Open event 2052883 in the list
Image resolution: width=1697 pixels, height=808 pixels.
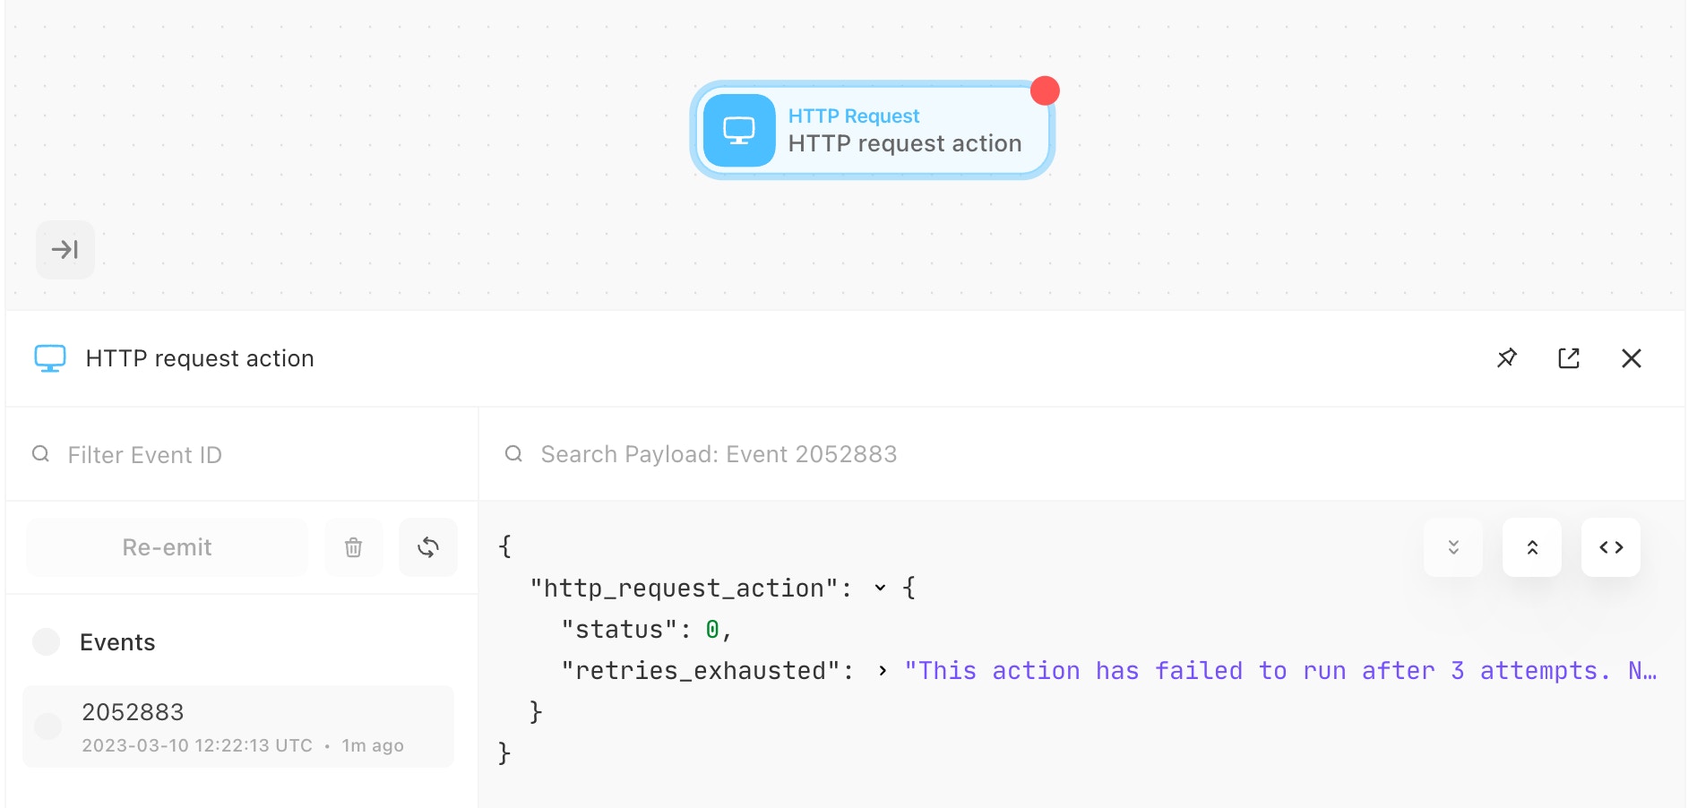pos(238,726)
